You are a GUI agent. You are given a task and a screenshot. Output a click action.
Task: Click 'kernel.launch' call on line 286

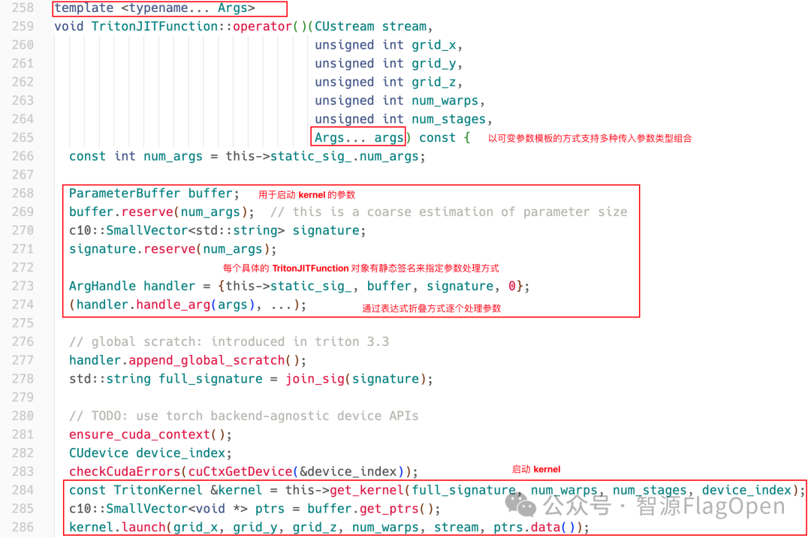coord(117,527)
